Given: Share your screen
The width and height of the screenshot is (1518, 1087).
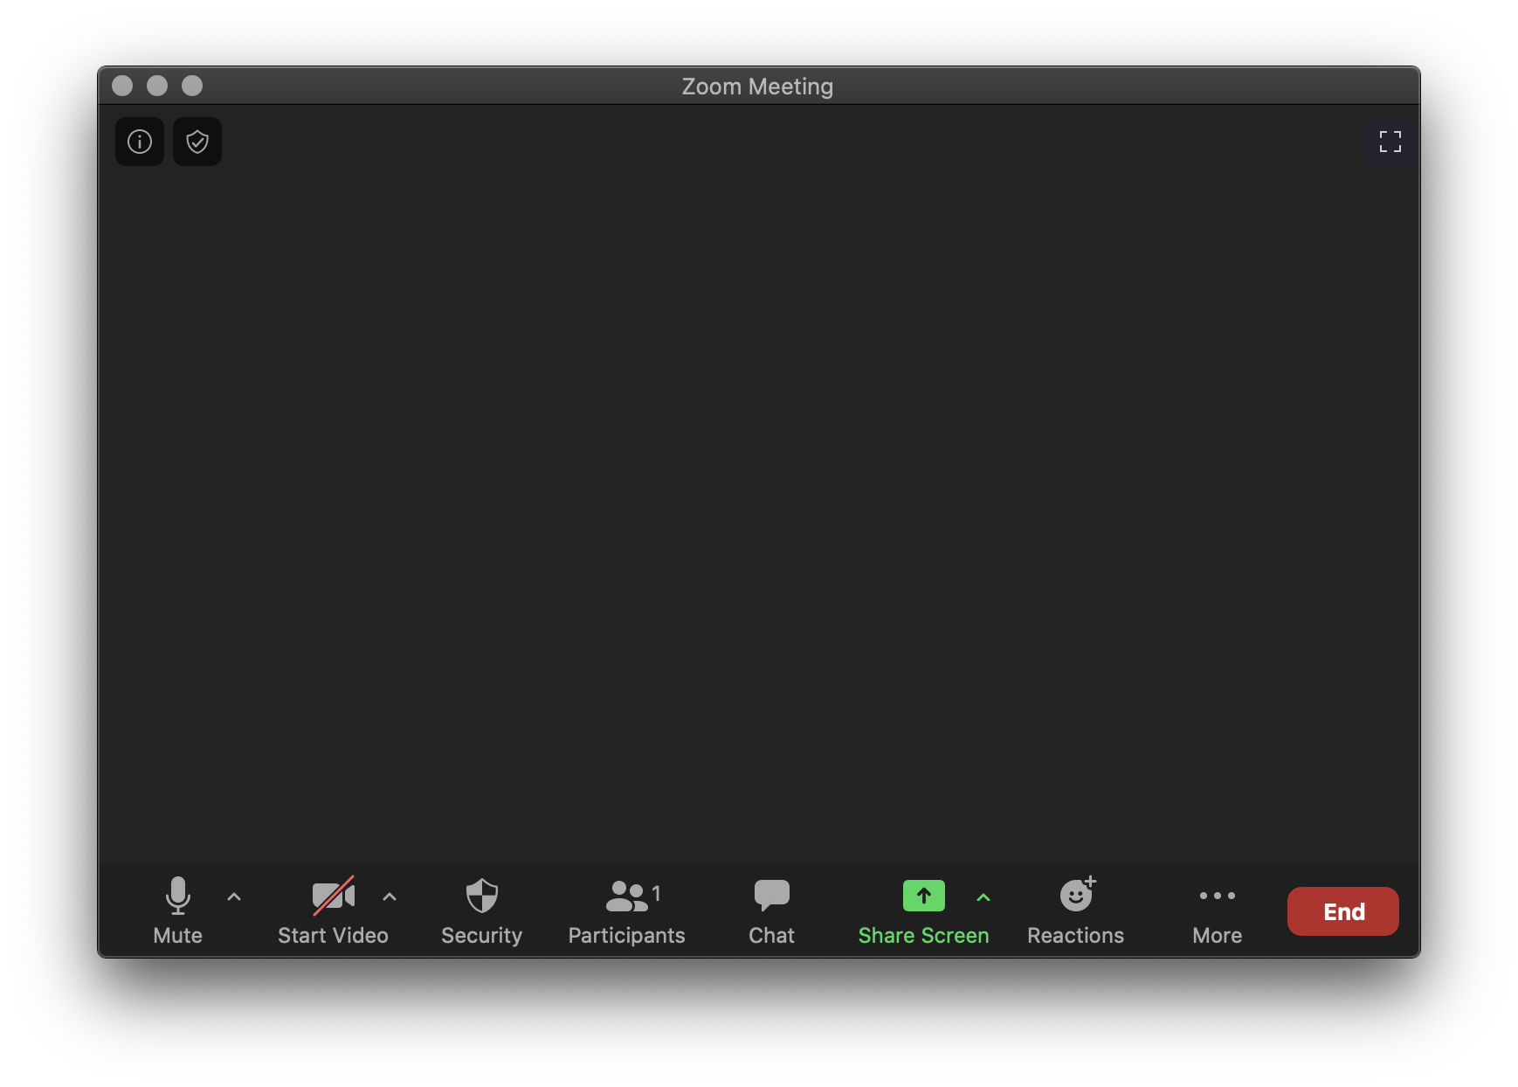Looking at the screenshot, I should pyautogui.click(x=923, y=911).
